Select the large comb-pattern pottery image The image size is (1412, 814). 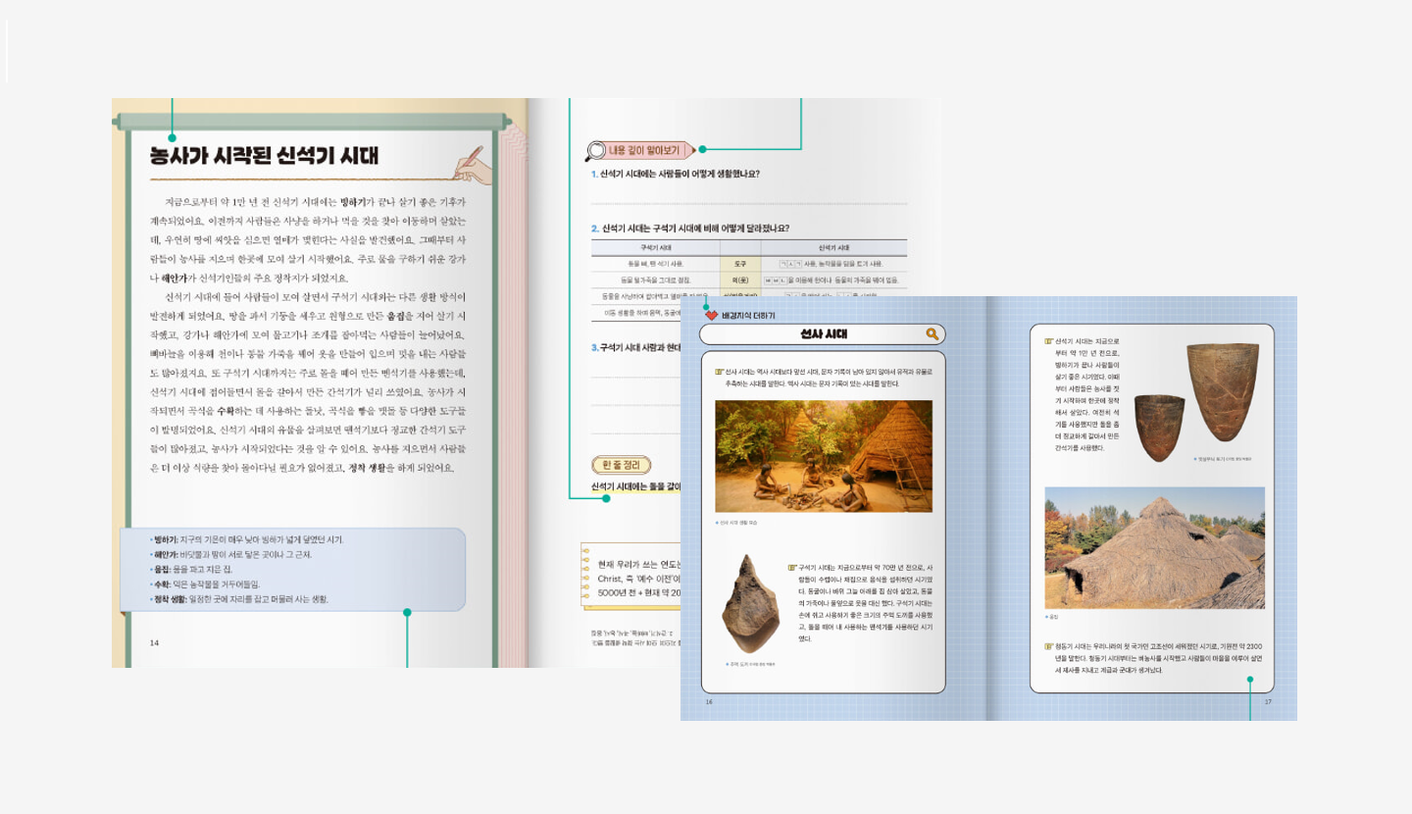pyautogui.click(x=1223, y=393)
